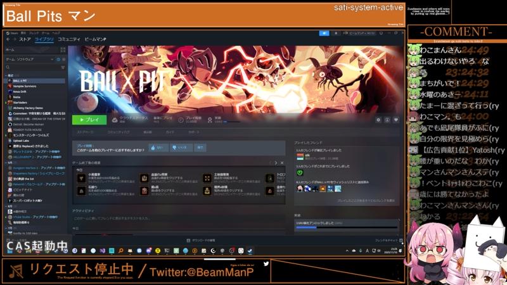Select Cosmoteer in library list
The image size is (507, 285).
tap(35, 113)
